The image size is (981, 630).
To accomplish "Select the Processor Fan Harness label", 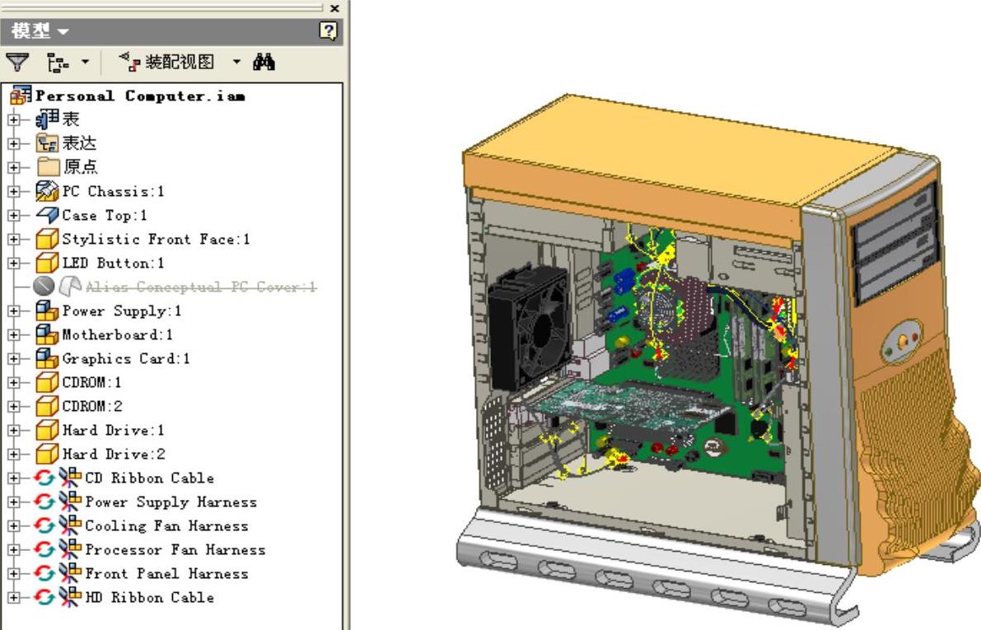I will 175,549.
